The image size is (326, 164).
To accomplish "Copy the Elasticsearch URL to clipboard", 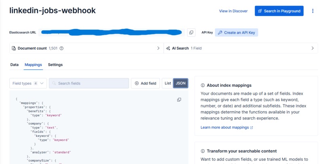I will (191, 32).
